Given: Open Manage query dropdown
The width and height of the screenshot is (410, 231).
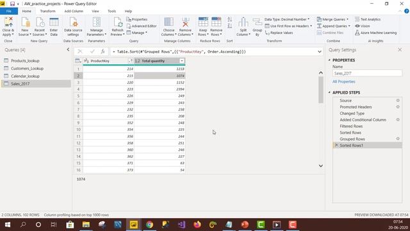Looking at the screenshot, I should [136, 33].
